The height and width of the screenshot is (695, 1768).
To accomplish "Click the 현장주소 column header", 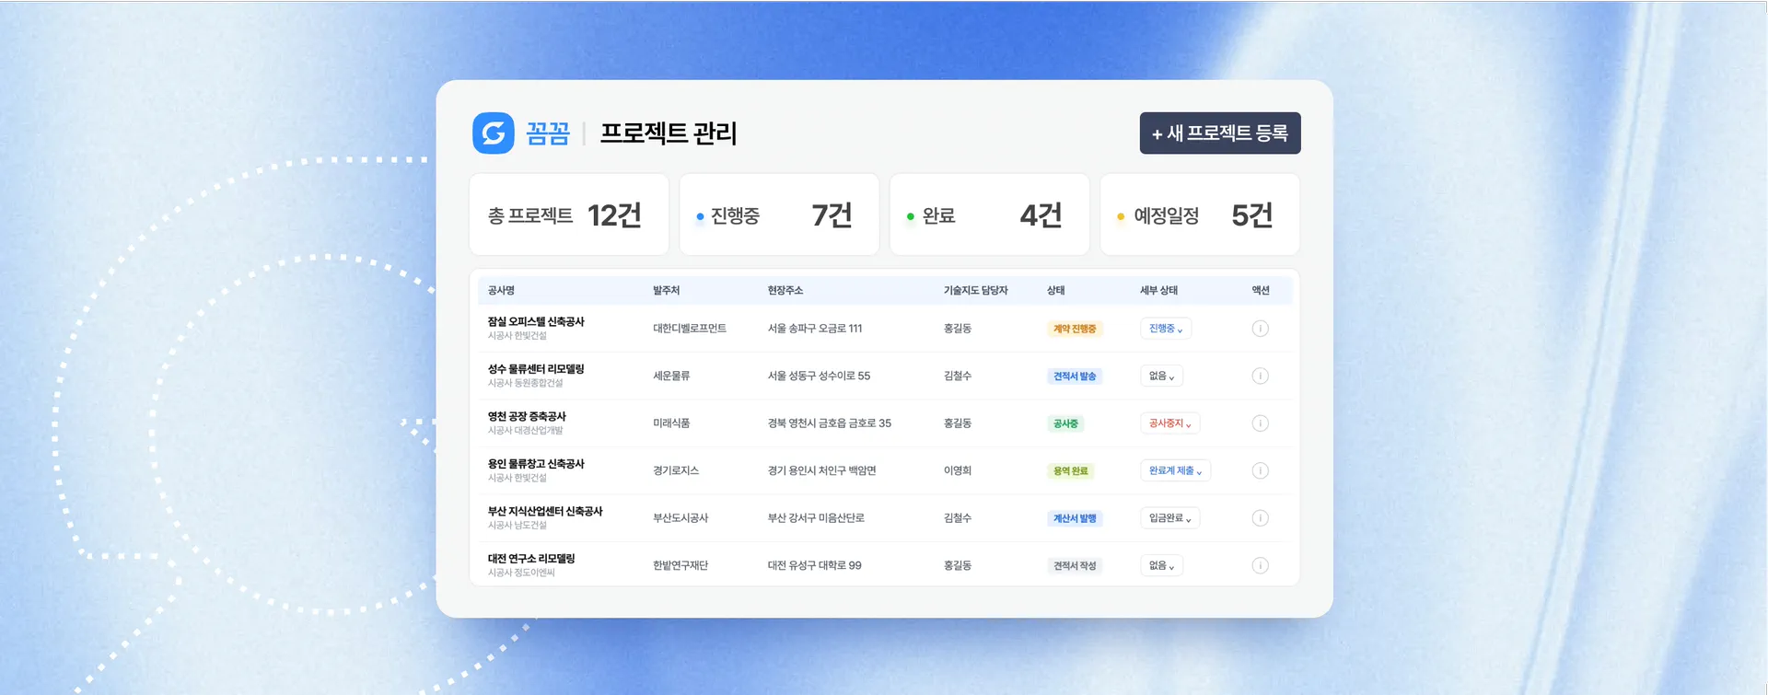I will [x=785, y=290].
